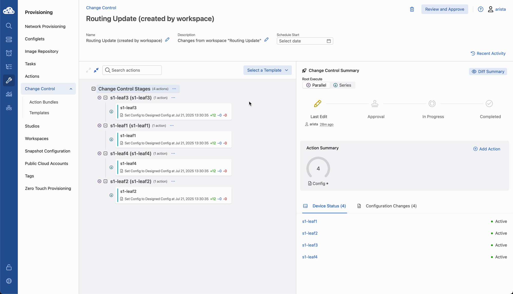
Task: Open the help question mark icon
Action: 481,9
